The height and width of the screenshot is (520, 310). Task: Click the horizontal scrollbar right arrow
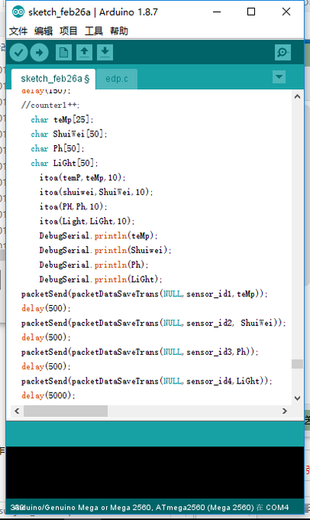pyautogui.click(x=284, y=411)
